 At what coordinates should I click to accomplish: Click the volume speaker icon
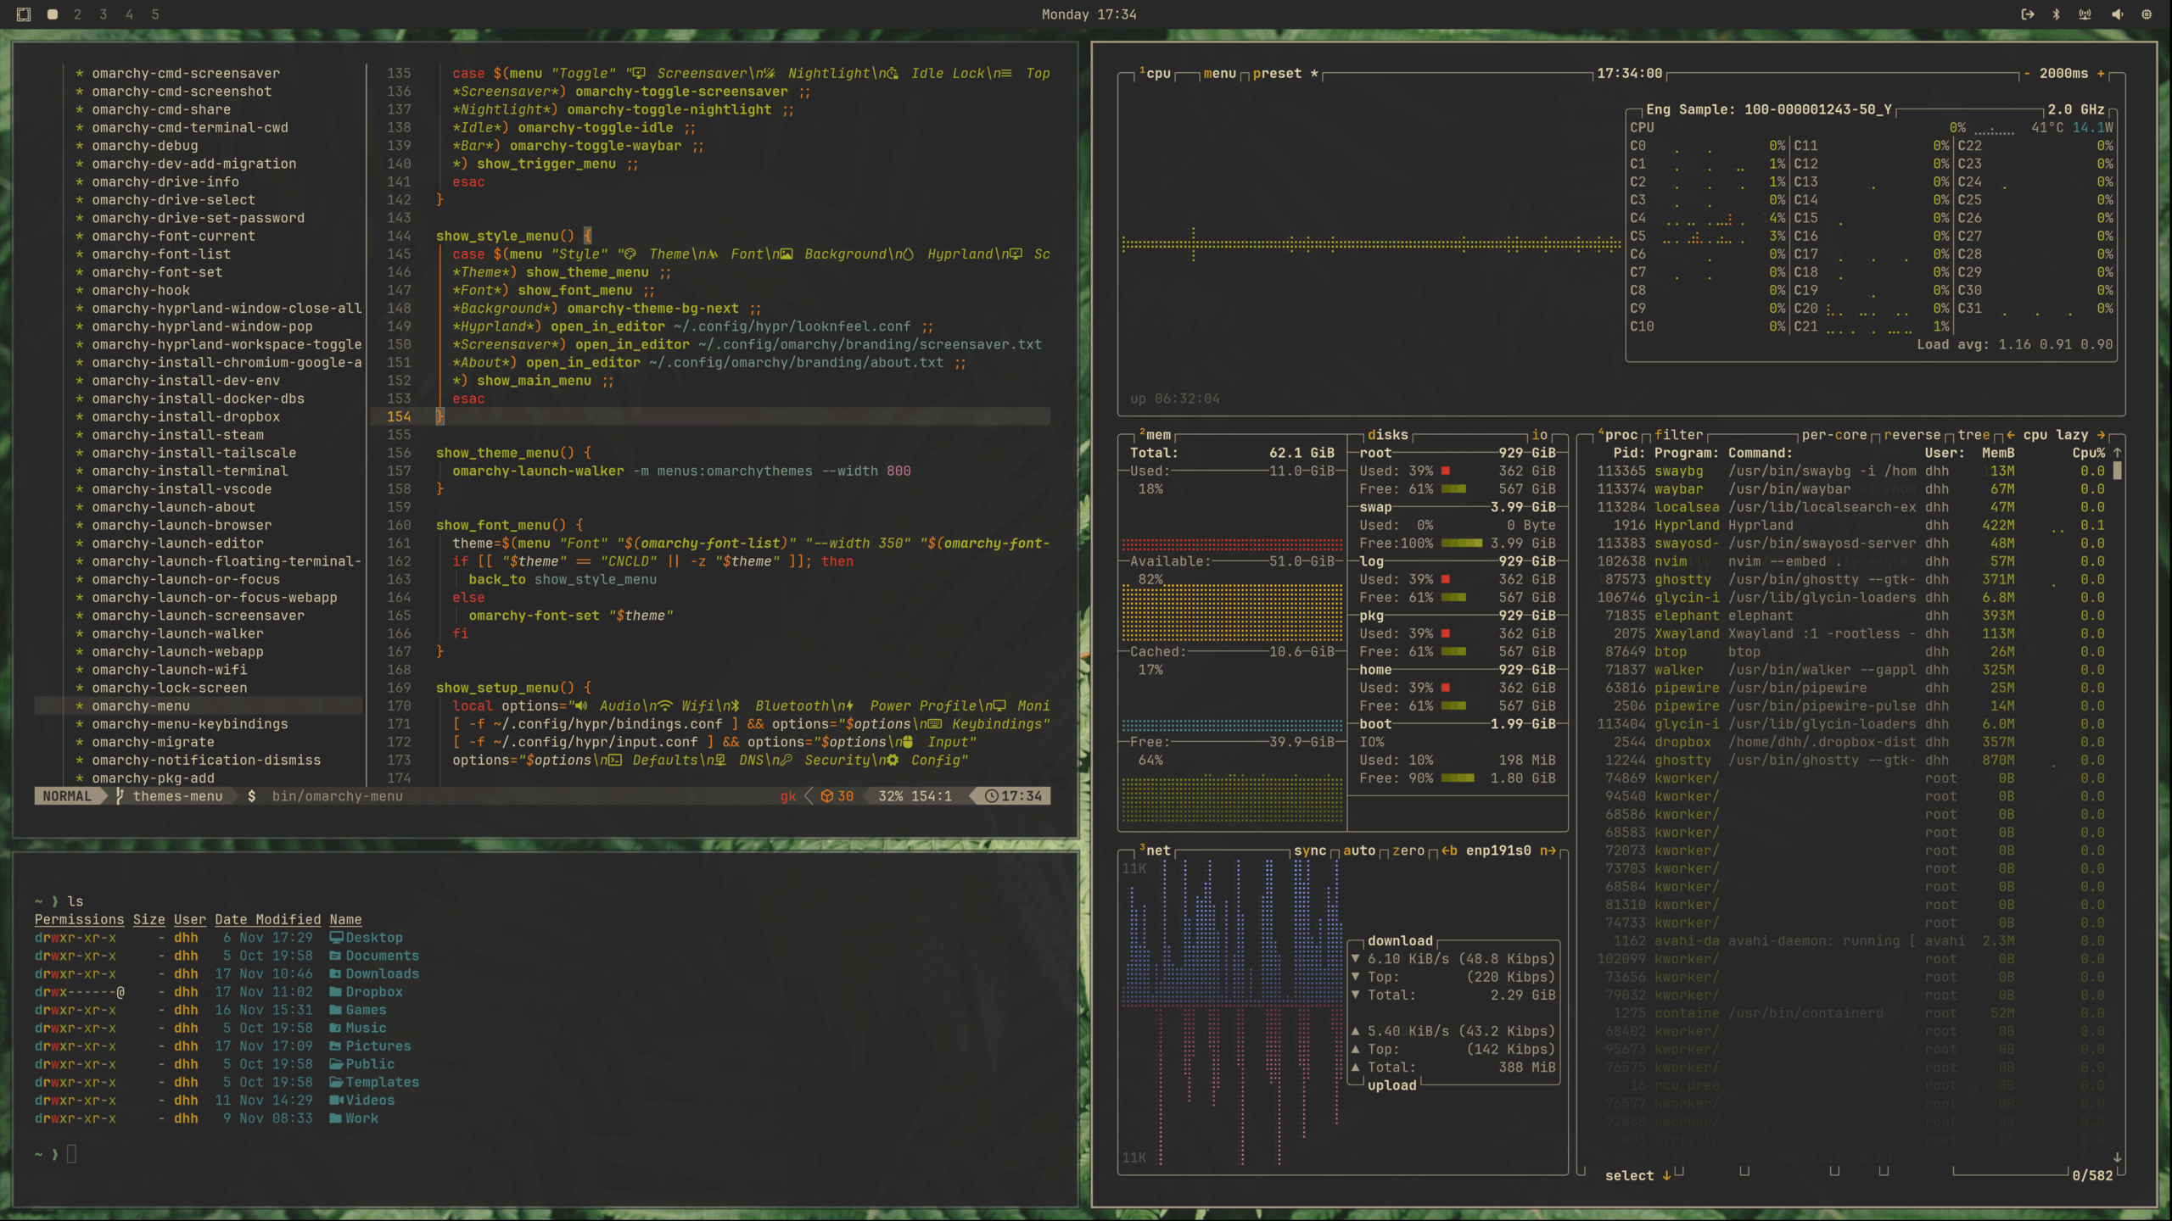tap(2117, 14)
